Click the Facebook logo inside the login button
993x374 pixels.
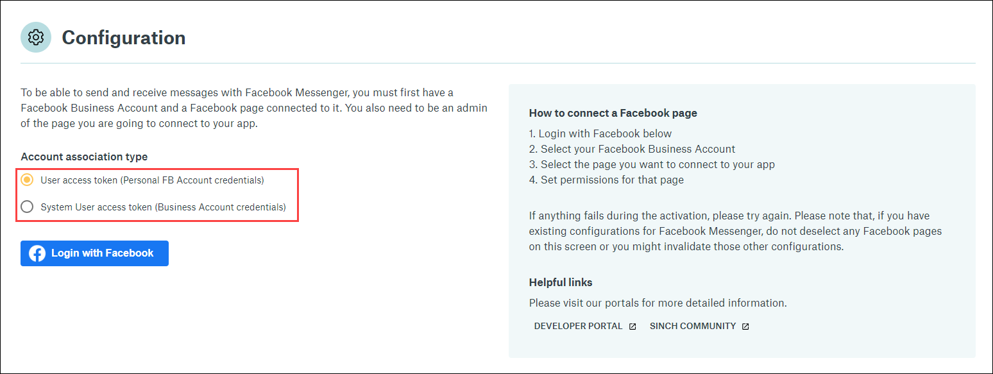[x=37, y=253]
